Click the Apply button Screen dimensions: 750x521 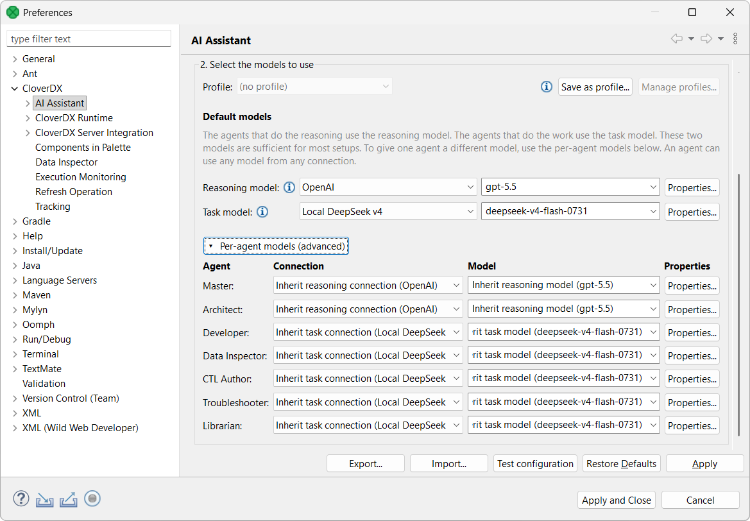click(x=704, y=464)
